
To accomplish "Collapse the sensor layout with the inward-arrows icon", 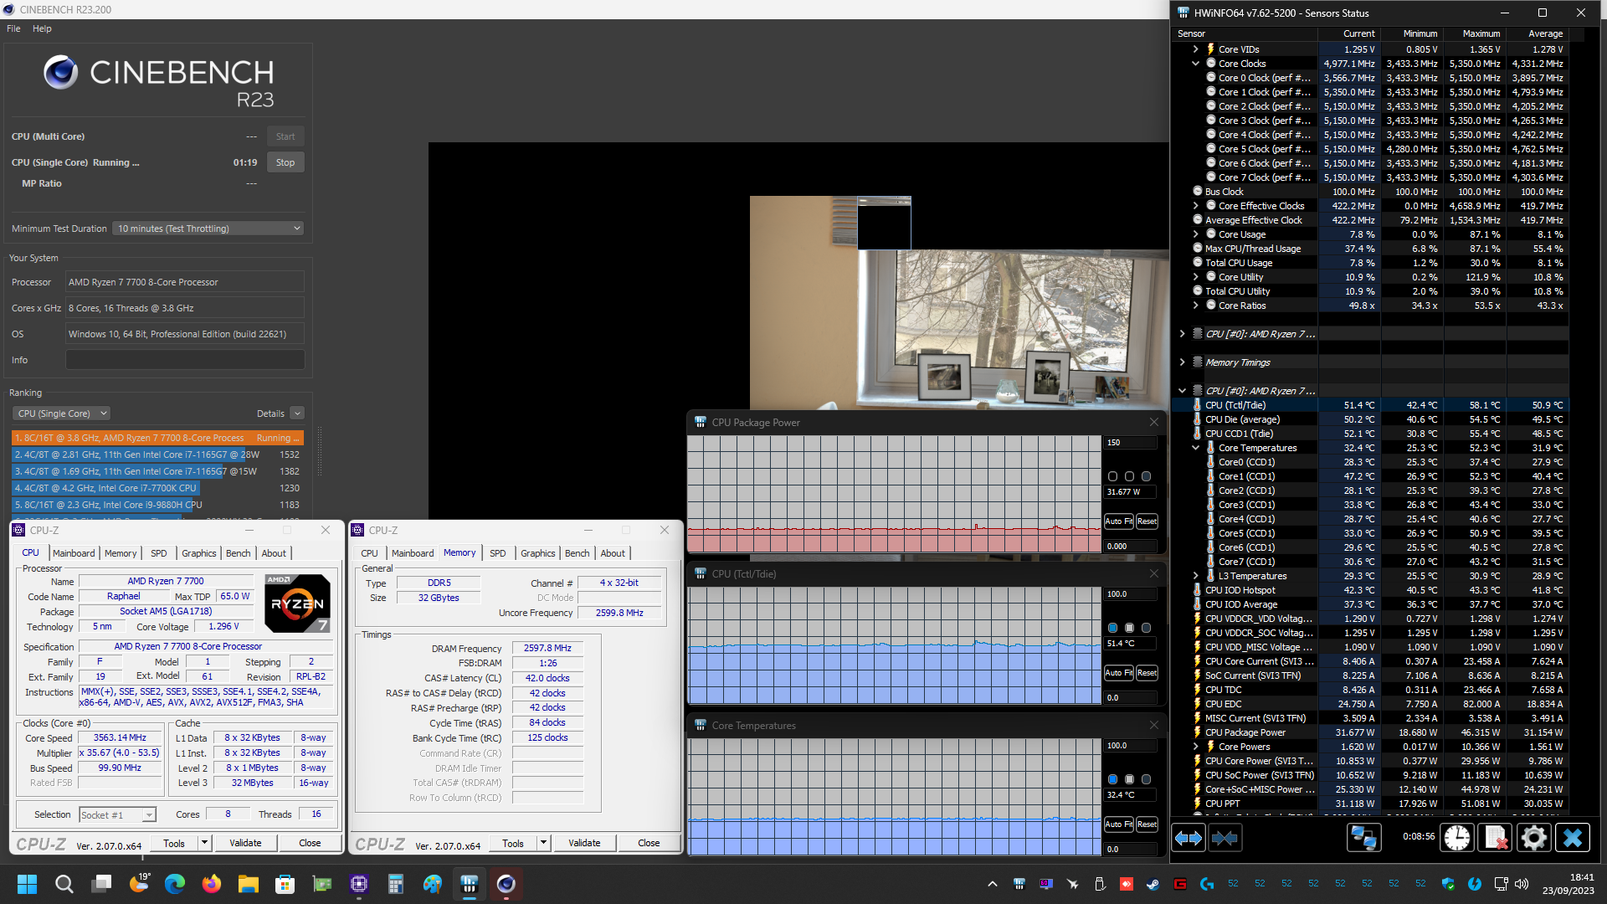I will pyautogui.click(x=1225, y=838).
